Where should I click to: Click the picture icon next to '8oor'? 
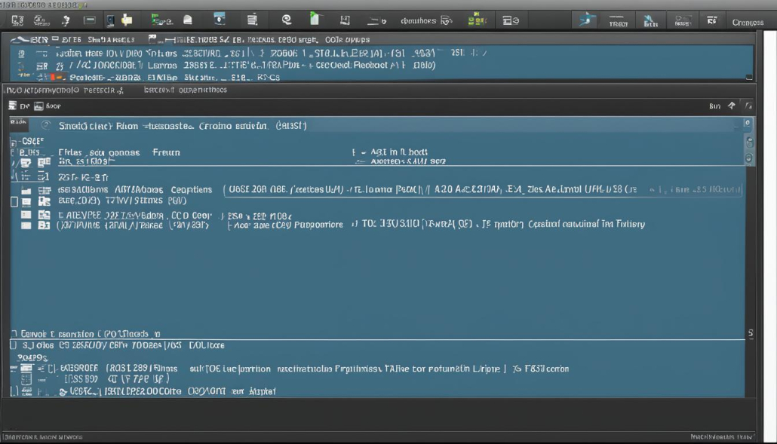click(x=38, y=106)
